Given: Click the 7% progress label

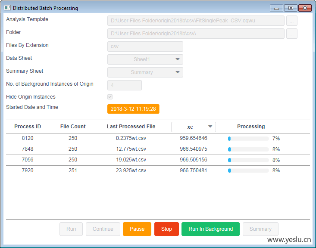Looking at the screenshot, I should [x=276, y=139].
